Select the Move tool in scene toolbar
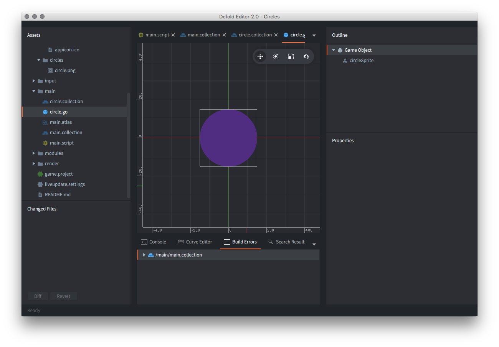499x347 pixels. 260,56
